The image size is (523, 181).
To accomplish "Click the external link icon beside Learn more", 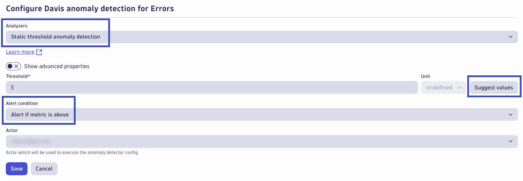I will tap(39, 52).
